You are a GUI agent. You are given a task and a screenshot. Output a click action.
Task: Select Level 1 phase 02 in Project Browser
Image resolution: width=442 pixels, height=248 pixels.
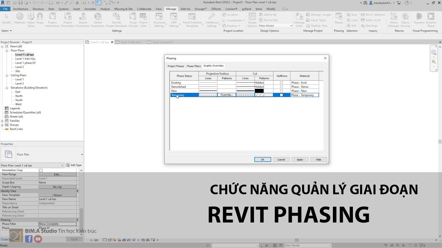click(x=25, y=63)
